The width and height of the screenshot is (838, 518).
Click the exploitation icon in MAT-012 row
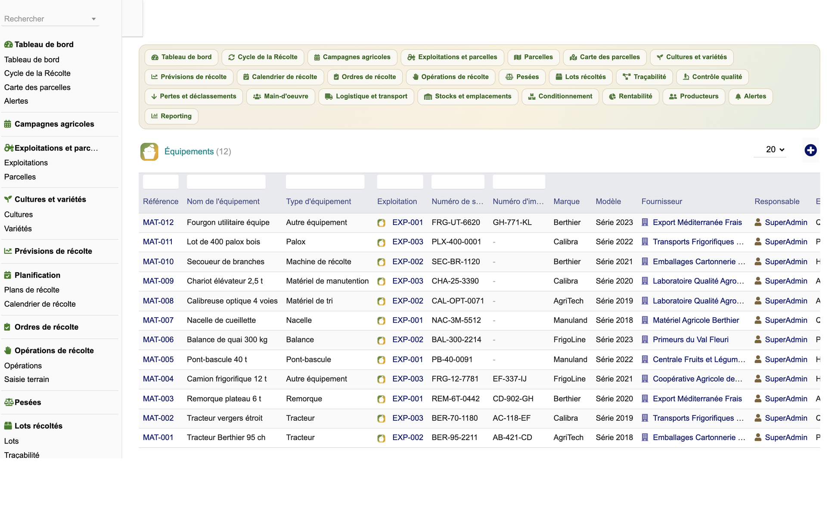click(x=381, y=223)
